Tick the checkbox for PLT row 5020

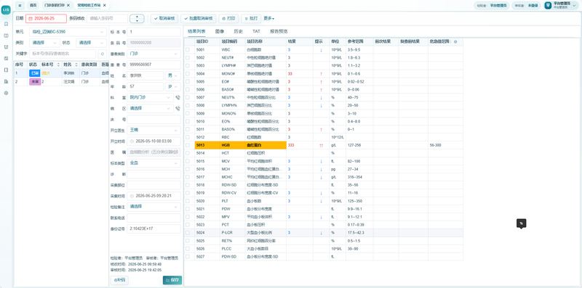(x=188, y=201)
